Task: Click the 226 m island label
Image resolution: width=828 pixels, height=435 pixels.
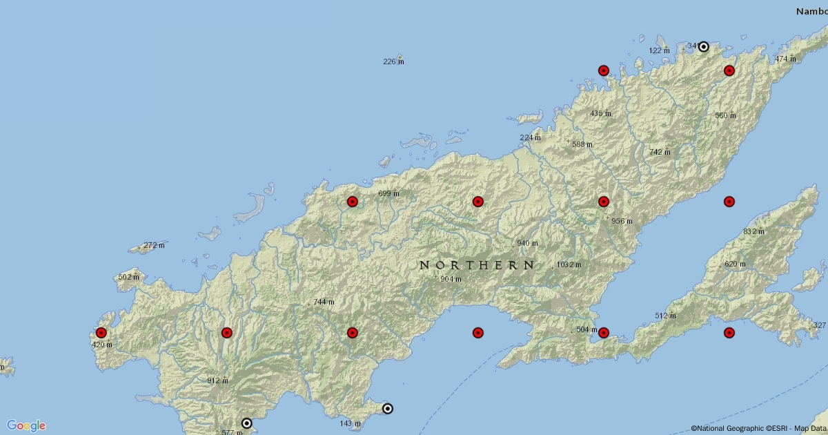Action: (x=394, y=62)
